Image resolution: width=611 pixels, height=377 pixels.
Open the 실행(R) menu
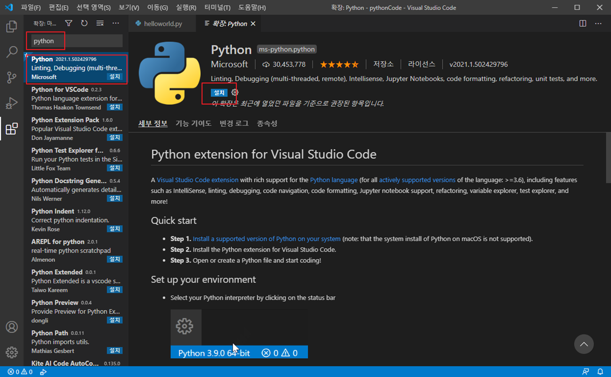tap(186, 7)
